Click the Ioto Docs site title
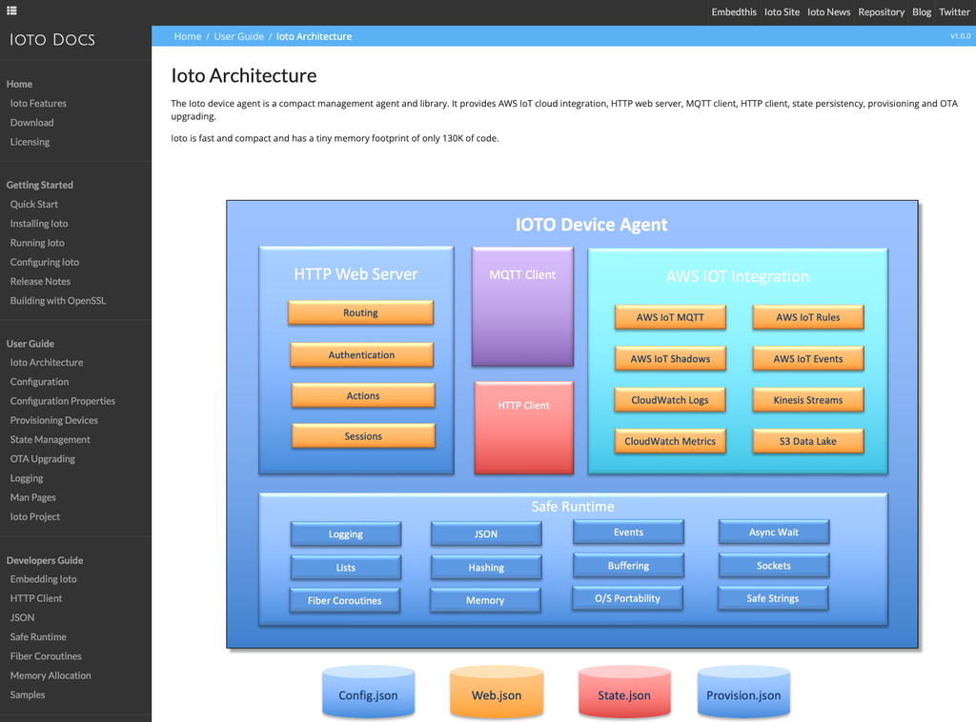This screenshot has height=722, width=976. pyautogui.click(x=52, y=40)
